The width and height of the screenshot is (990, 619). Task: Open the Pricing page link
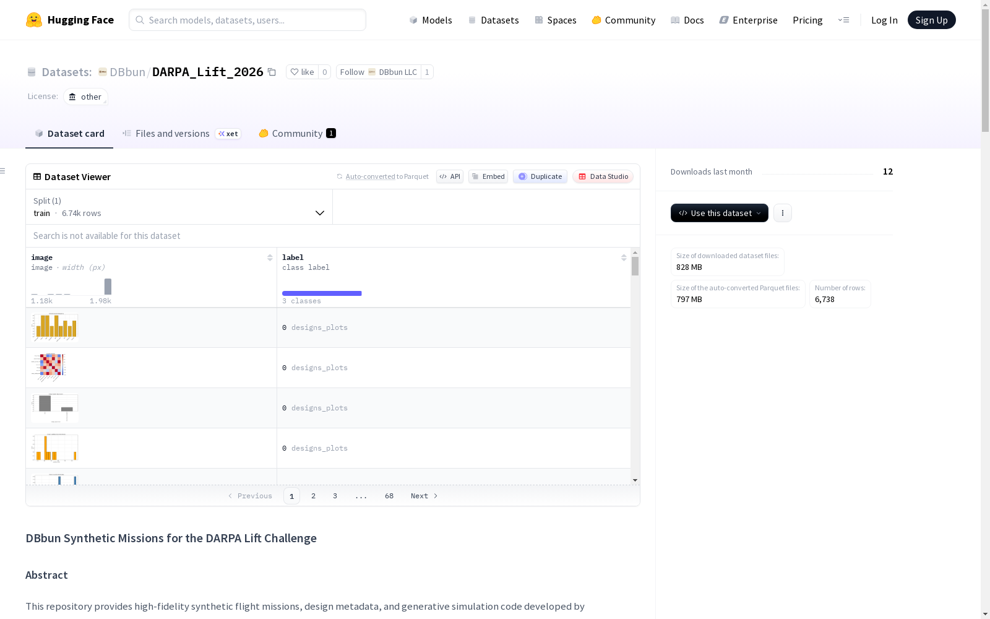807,20
